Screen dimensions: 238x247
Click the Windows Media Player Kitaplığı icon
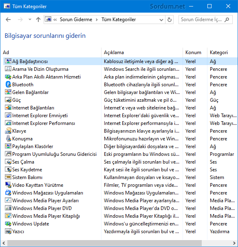point(8,216)
